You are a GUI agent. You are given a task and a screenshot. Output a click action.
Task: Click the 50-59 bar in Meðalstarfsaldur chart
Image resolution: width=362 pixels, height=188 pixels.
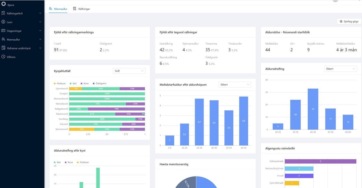tap(229, 128)
